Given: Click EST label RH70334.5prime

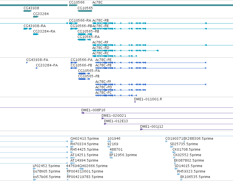Looking at the screenshot, I should click(x=84, y=144).
